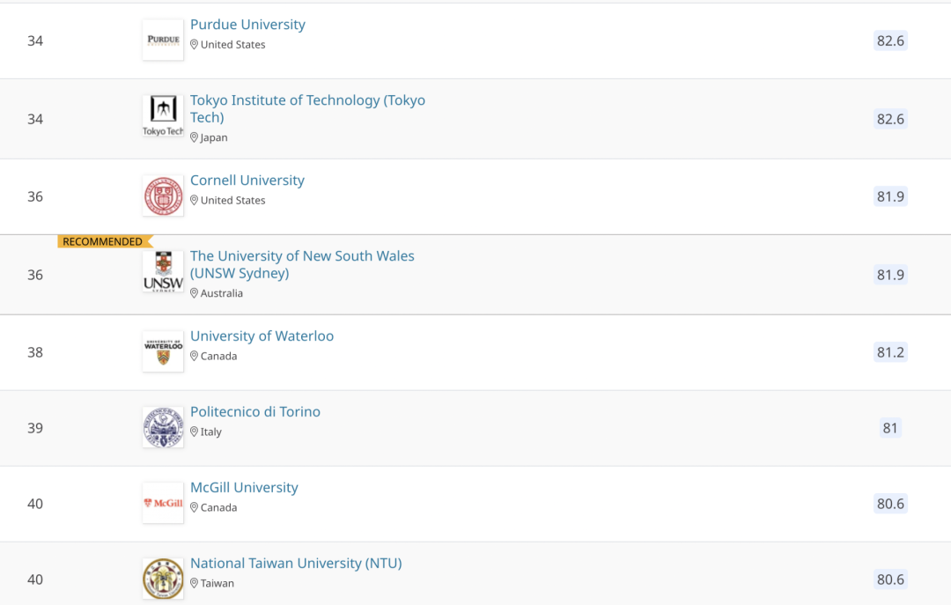The image size is (951, 605).
Task: Click the University of Waterloo logo
Action: [163, 350]
